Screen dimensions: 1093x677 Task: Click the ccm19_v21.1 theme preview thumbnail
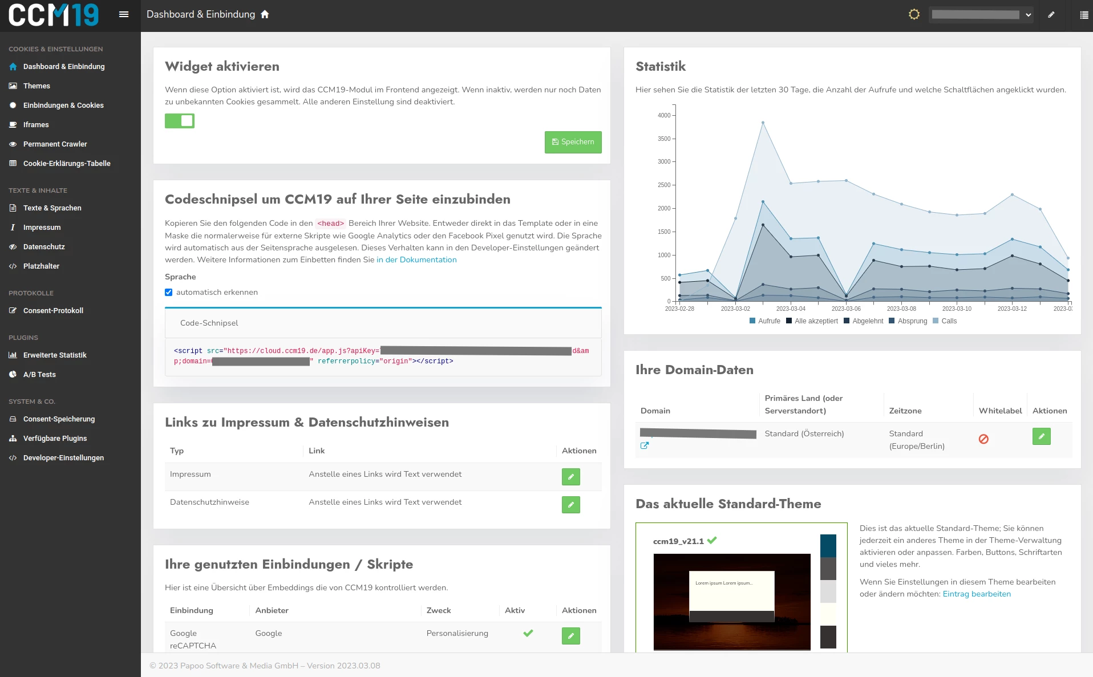[x=732, y=602]
